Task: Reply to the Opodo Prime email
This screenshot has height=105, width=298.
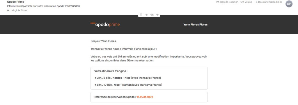Action: tap(147, 15)
